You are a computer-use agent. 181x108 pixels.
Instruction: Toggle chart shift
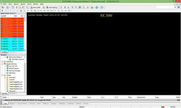click(x=88, y=7)
